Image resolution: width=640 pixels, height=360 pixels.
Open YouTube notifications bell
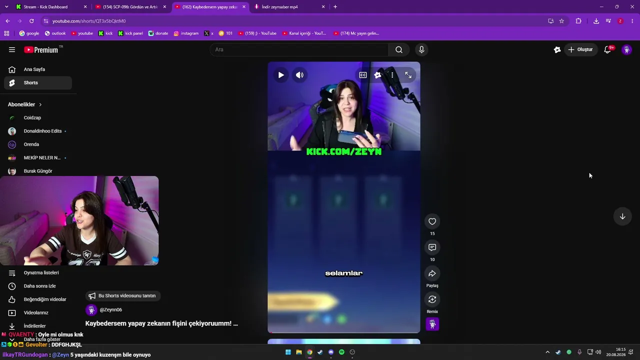click(608, 49)
